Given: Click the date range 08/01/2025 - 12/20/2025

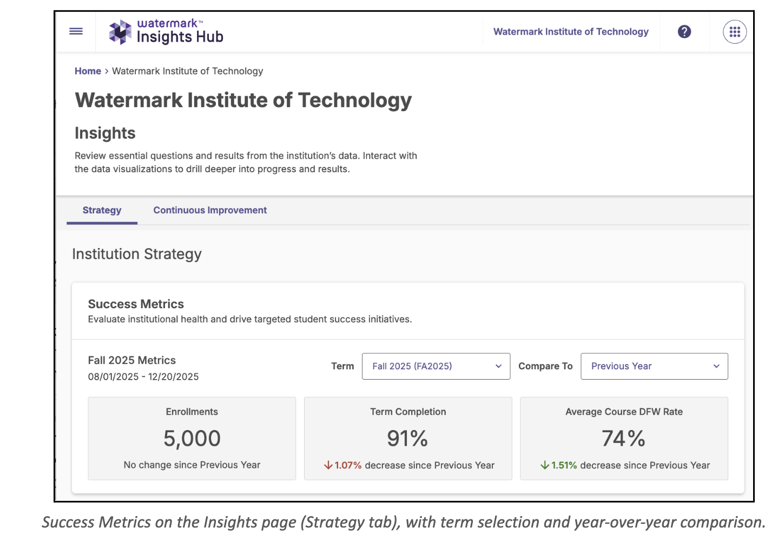Looking at the screenshot, I should tap(143, 376).
